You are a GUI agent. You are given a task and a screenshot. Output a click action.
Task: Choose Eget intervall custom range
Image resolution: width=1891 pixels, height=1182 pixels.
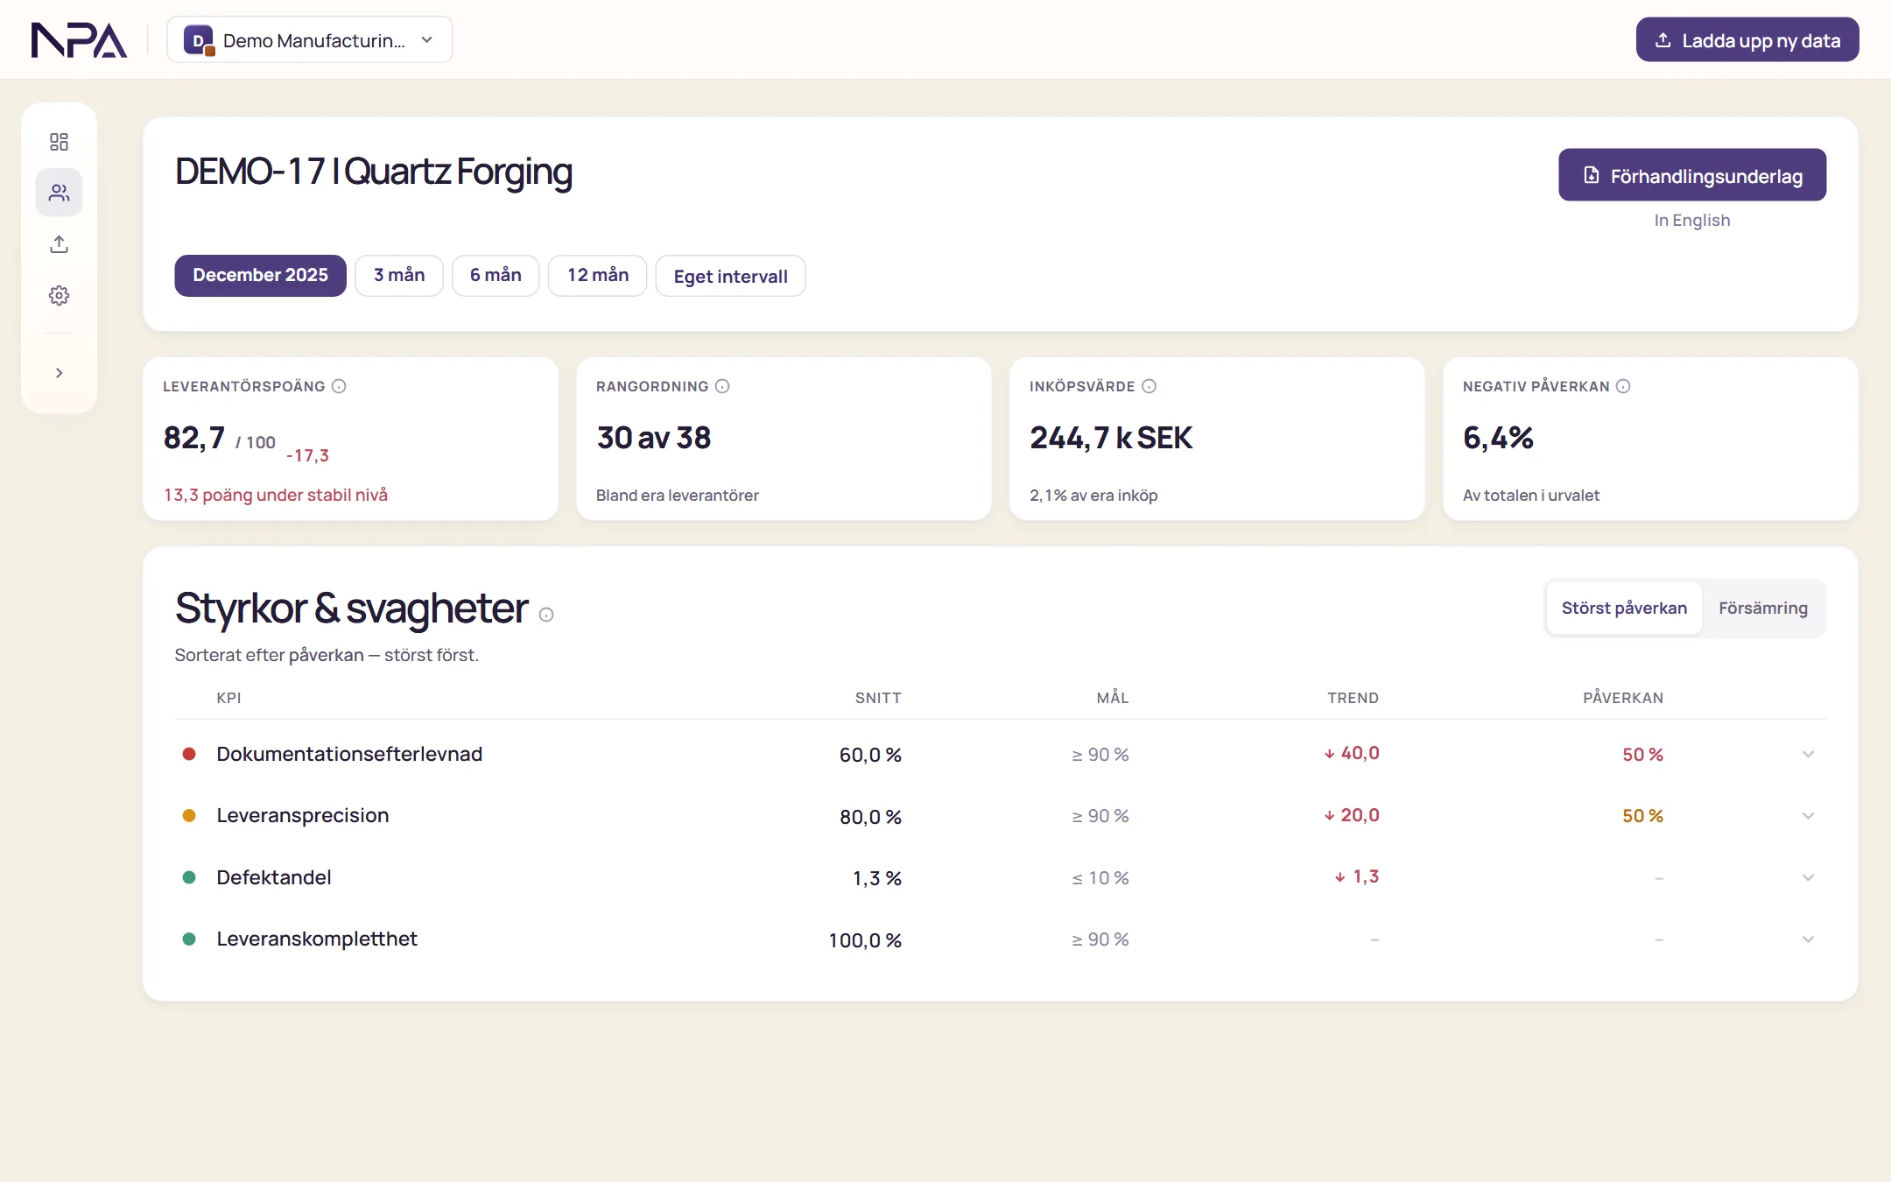(x=731, y=277)
